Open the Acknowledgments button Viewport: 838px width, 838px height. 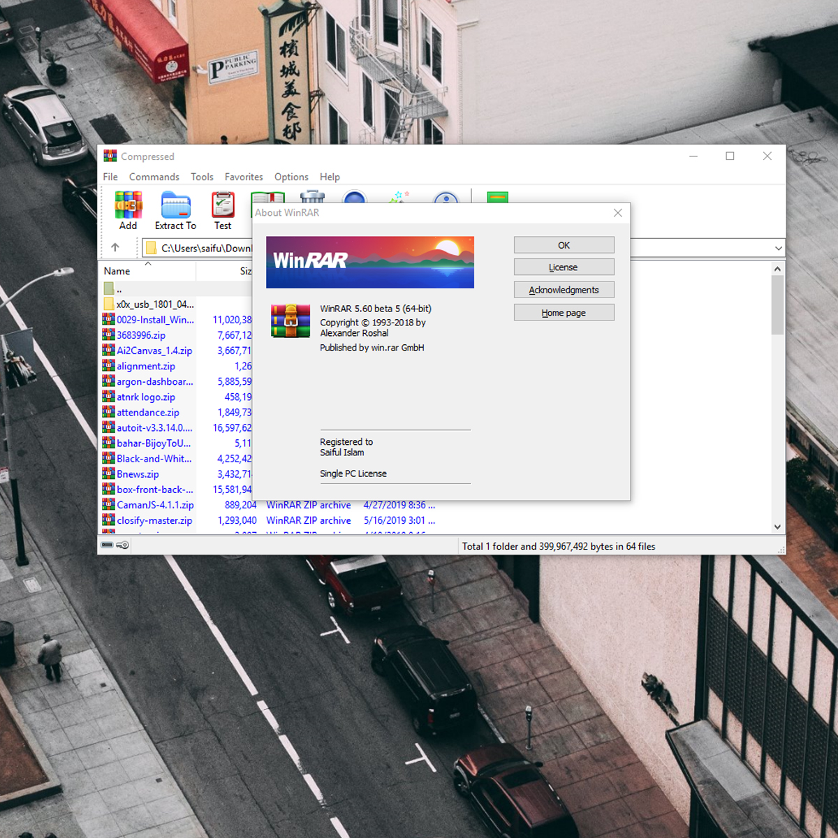click(564, 290)
